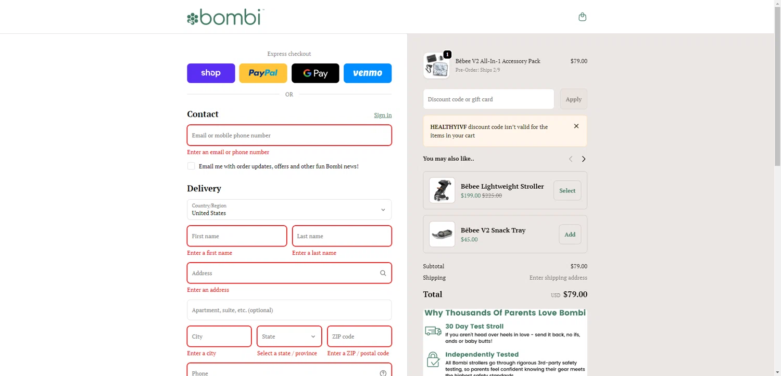Add the Bēbee V2 Snack Tray
781x376 pixels.
click(570, 234)
